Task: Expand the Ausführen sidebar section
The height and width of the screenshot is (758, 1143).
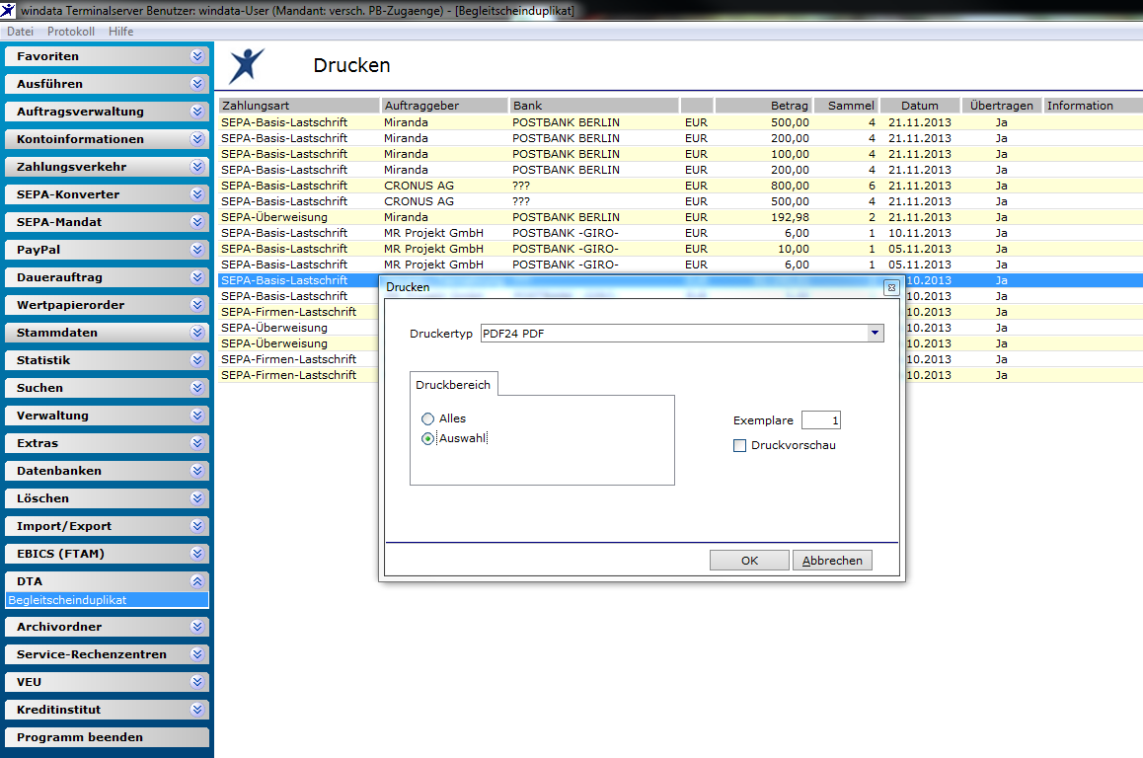Action: 108,84
